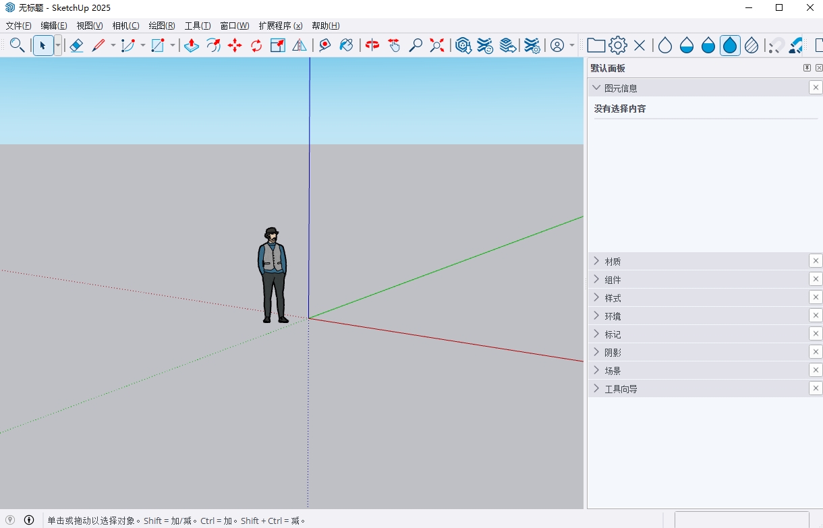Select the Eraser tool
Viewport: 823px width, 528px height.
click(76, 45)
